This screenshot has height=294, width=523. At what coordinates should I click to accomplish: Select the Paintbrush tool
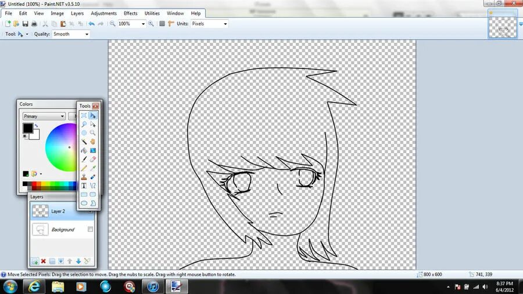point(84,159)
